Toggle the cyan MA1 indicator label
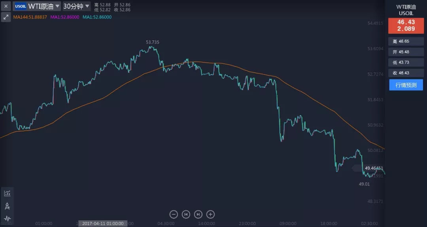Viewport: 427px width, 227px height. tap(97, 17)
